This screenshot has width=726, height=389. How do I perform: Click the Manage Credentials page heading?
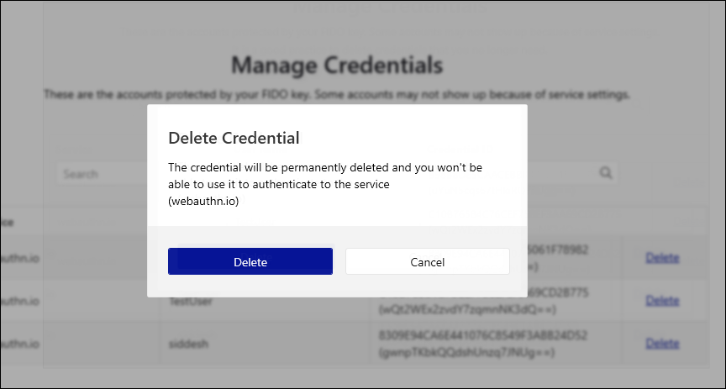(x=336, y=65)
